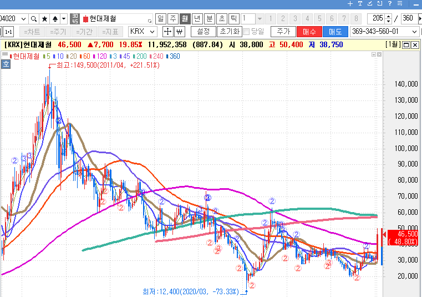
Task: Click the won currency icon
Action: [180, 32]
